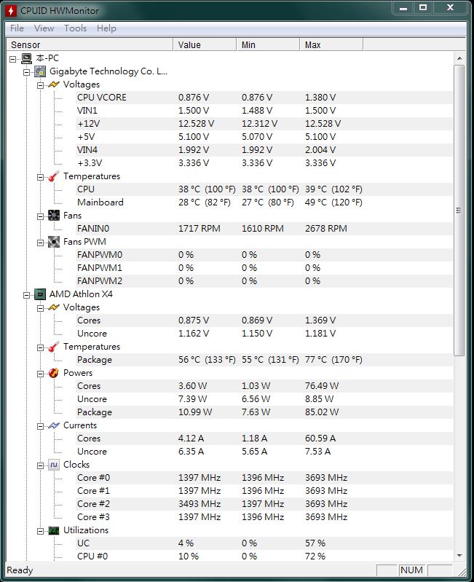This screenshot has height=582, width=474.
Task: Collapse the Utilizations group
Action: [x=40, y=531]
